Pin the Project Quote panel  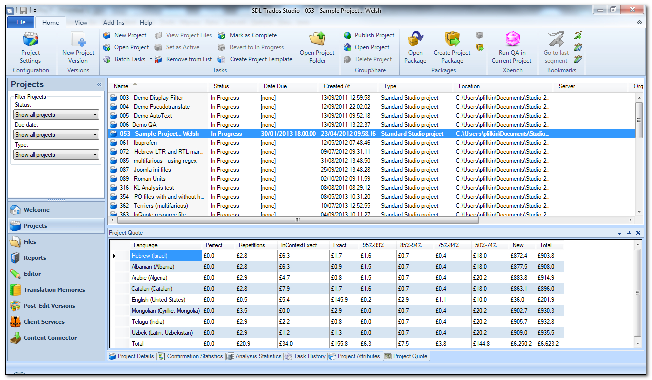[x=629, y=233]
